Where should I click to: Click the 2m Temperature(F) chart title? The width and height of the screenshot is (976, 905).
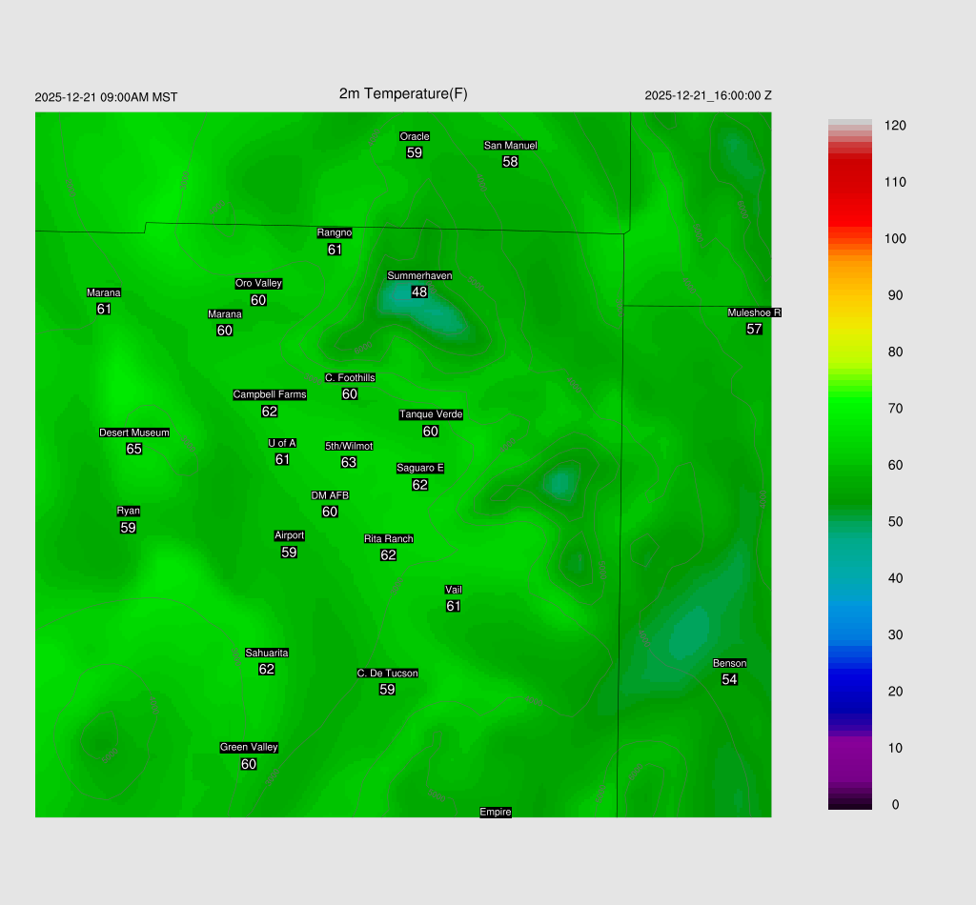[x=403, y=93]
